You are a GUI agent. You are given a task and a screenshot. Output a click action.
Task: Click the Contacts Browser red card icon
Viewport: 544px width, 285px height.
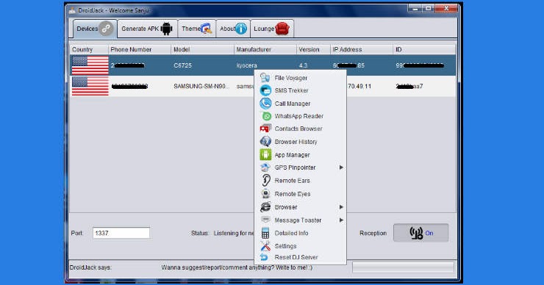[265, 129]
